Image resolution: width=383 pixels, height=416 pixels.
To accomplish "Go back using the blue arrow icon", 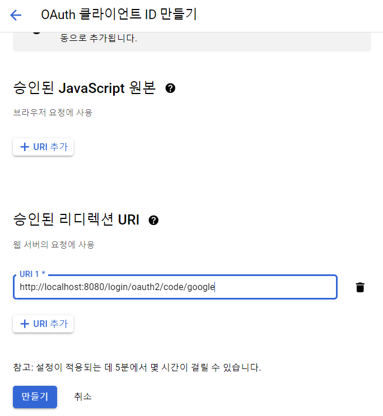I will click(16, 15).
